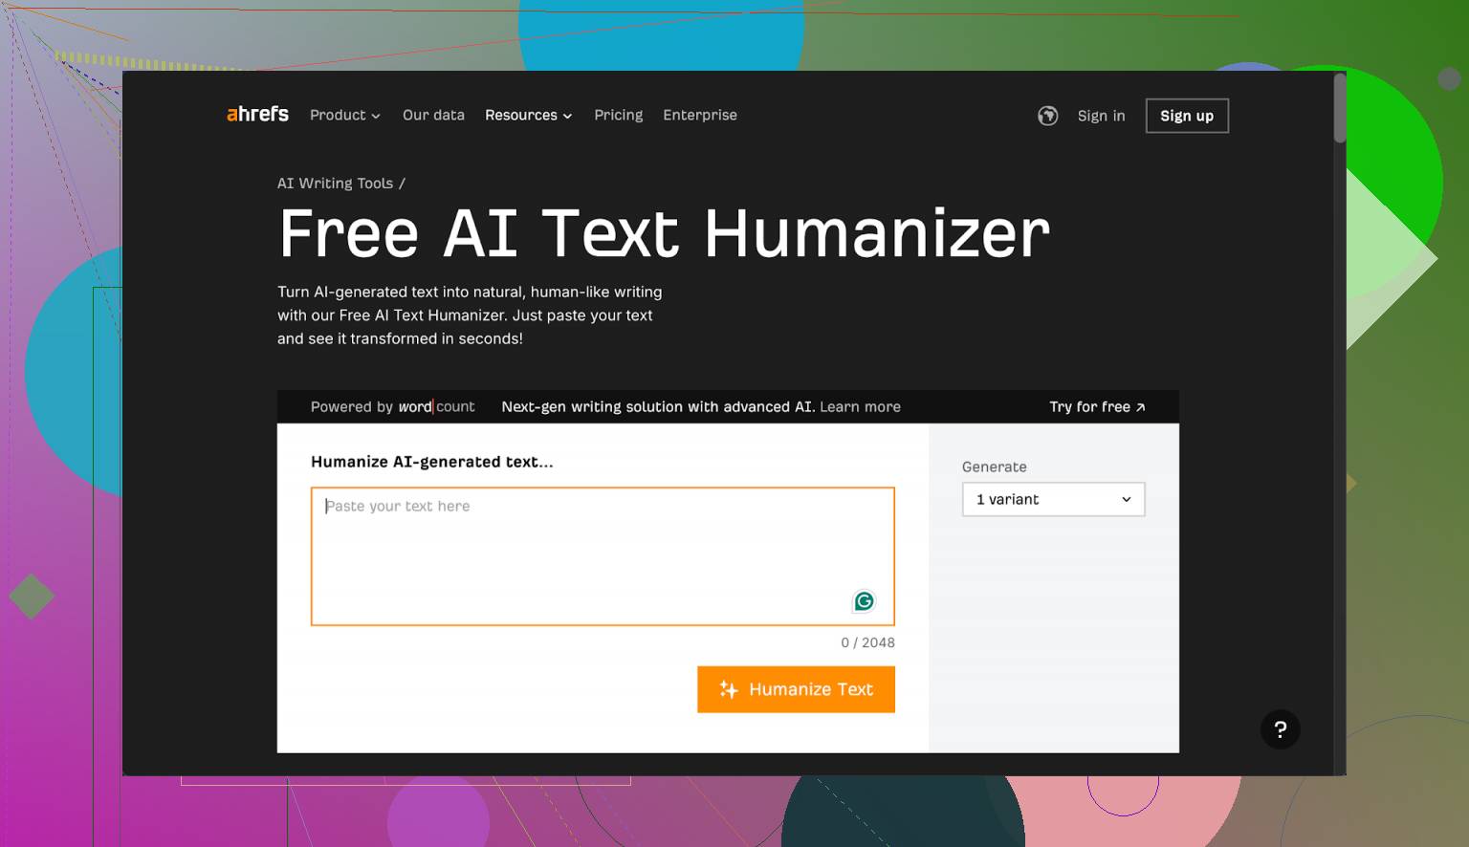Click inside the paste text area
The image size is (1469, 847).
coord(602,554)
